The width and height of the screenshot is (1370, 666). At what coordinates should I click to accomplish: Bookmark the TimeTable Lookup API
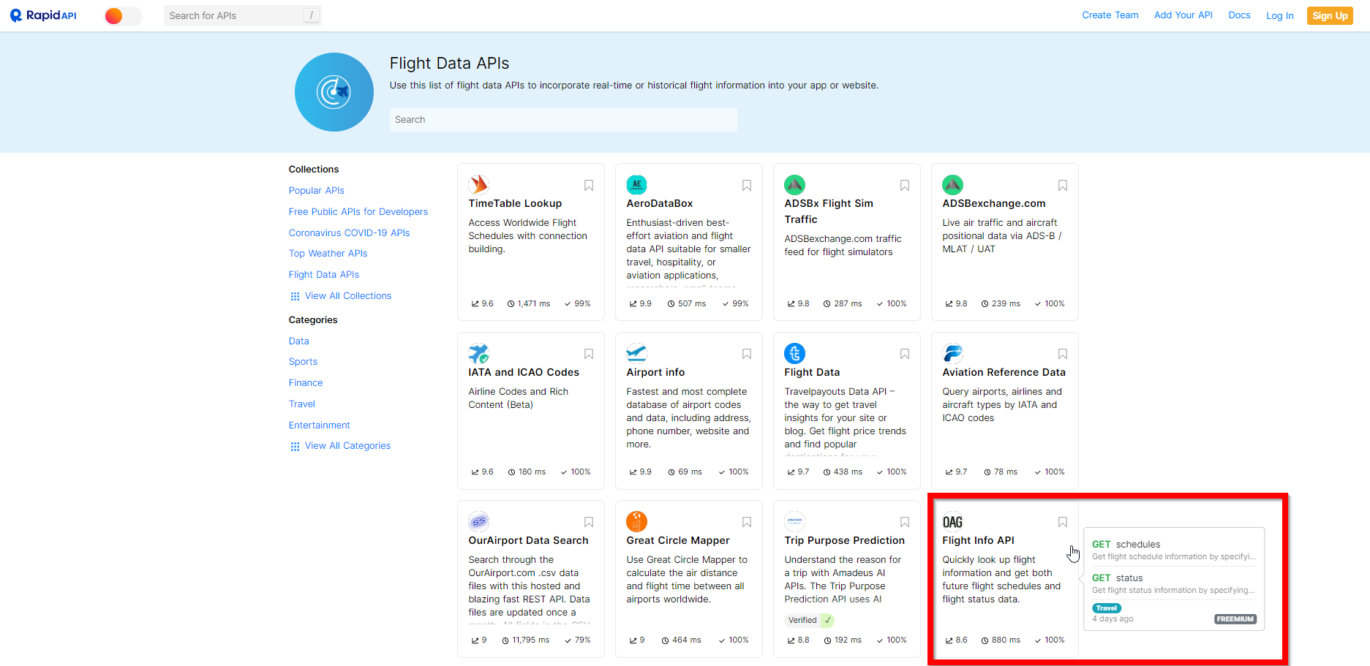coord(589,186)
